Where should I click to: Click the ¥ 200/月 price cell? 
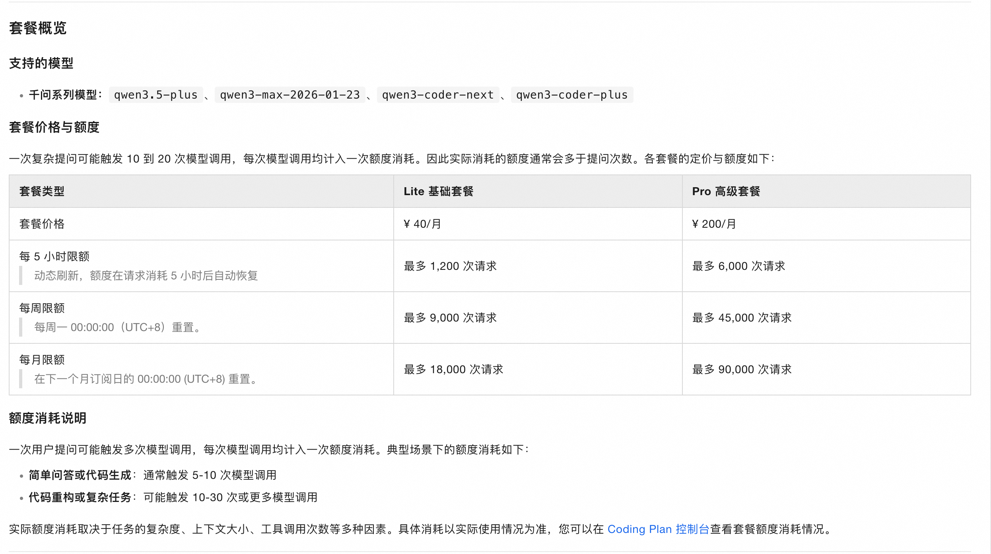pos(714,224)
